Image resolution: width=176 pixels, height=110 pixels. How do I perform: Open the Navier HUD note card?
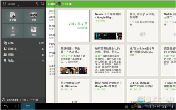(108, 26)
